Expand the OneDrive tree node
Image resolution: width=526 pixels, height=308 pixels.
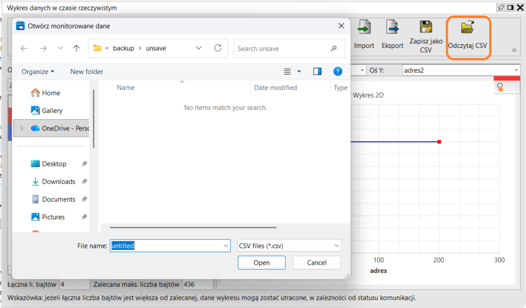click(x=22, y=129)
